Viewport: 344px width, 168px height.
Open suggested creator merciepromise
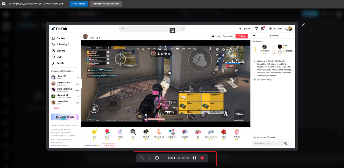coord(65,90)
